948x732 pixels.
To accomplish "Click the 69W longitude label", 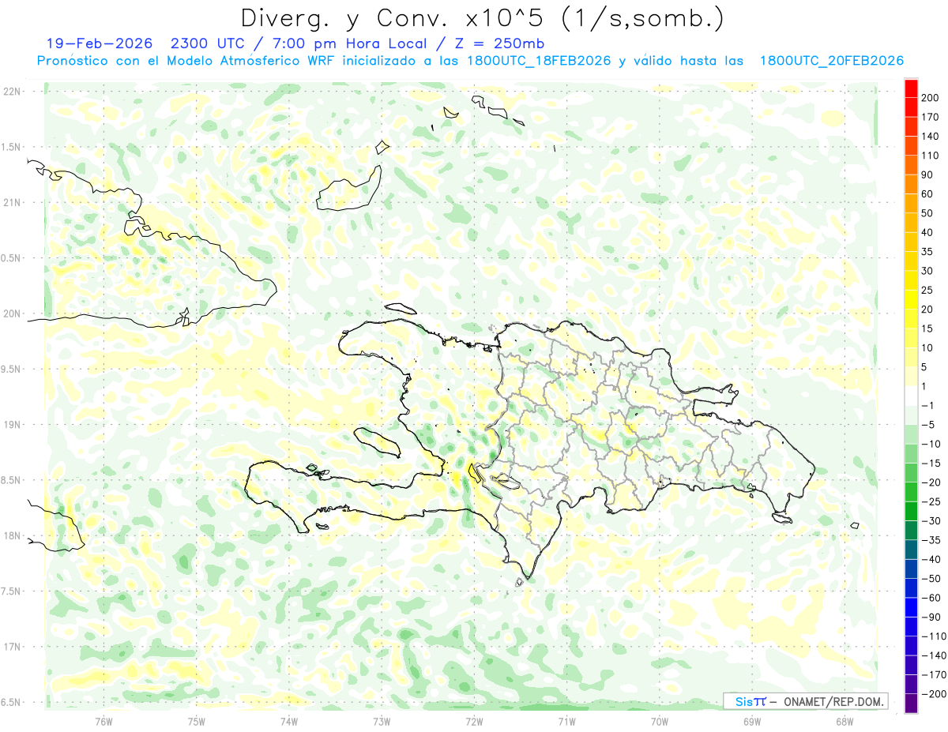I will (752, 721).
